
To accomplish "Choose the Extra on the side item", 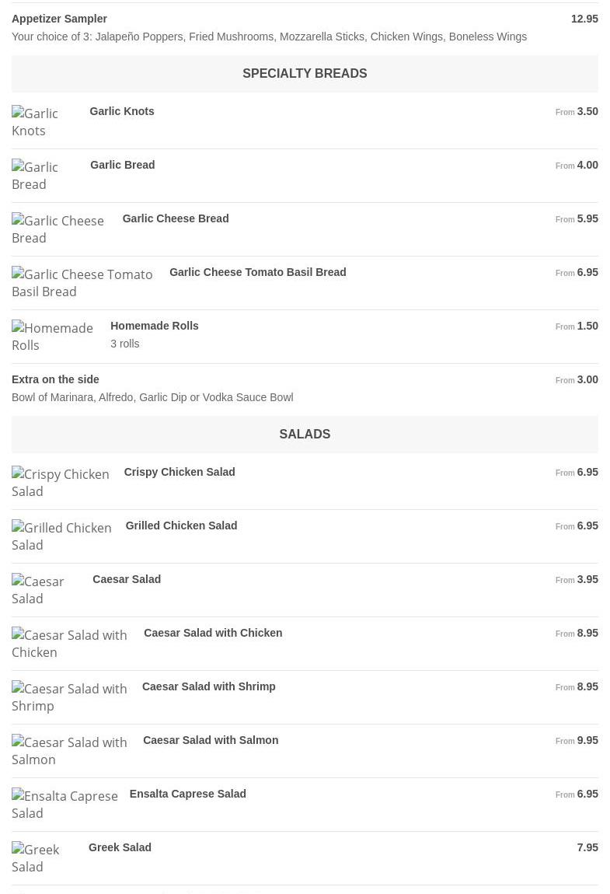I will pyautogui.click(x=55, y=379).
